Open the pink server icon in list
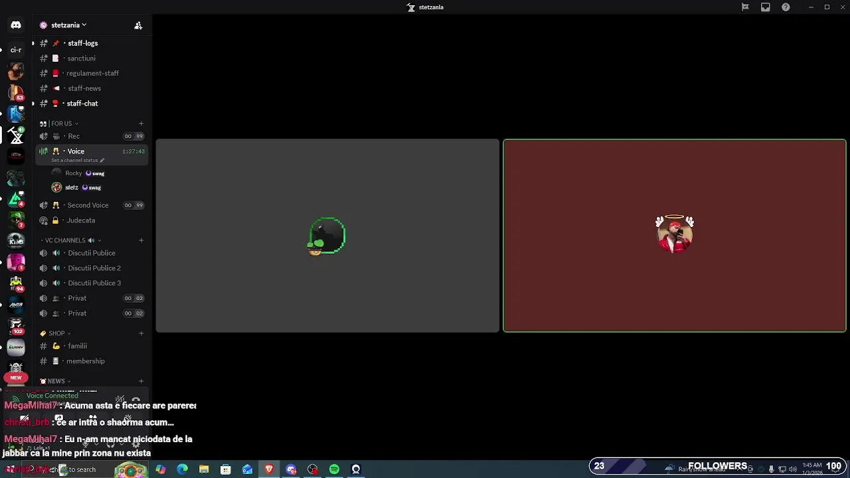This screenshot has width=850, height=478. point(16,262)
